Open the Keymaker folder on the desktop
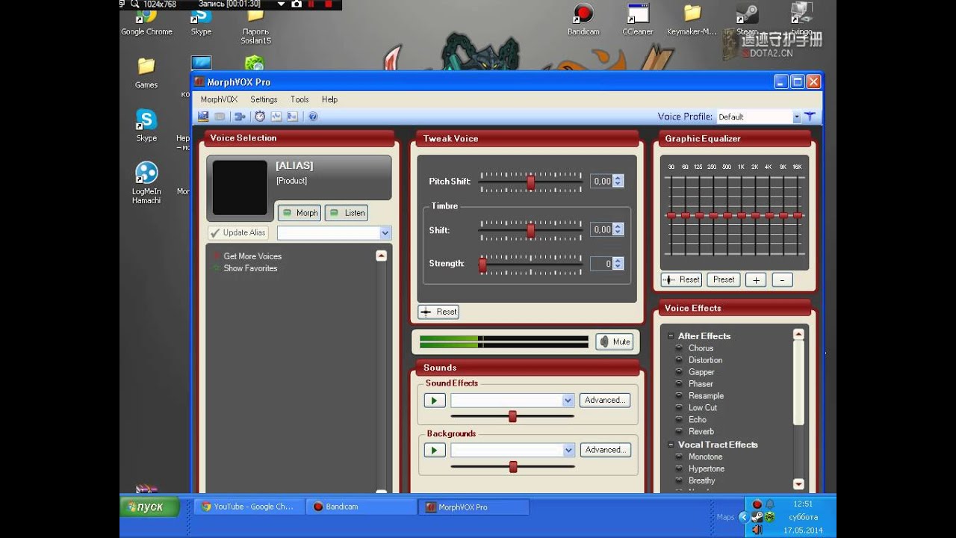The image size is (956, 538). (692, 21)
